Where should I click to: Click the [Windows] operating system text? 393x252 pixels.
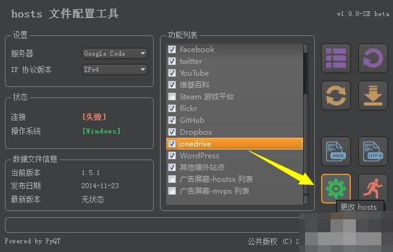coord(101,131)
